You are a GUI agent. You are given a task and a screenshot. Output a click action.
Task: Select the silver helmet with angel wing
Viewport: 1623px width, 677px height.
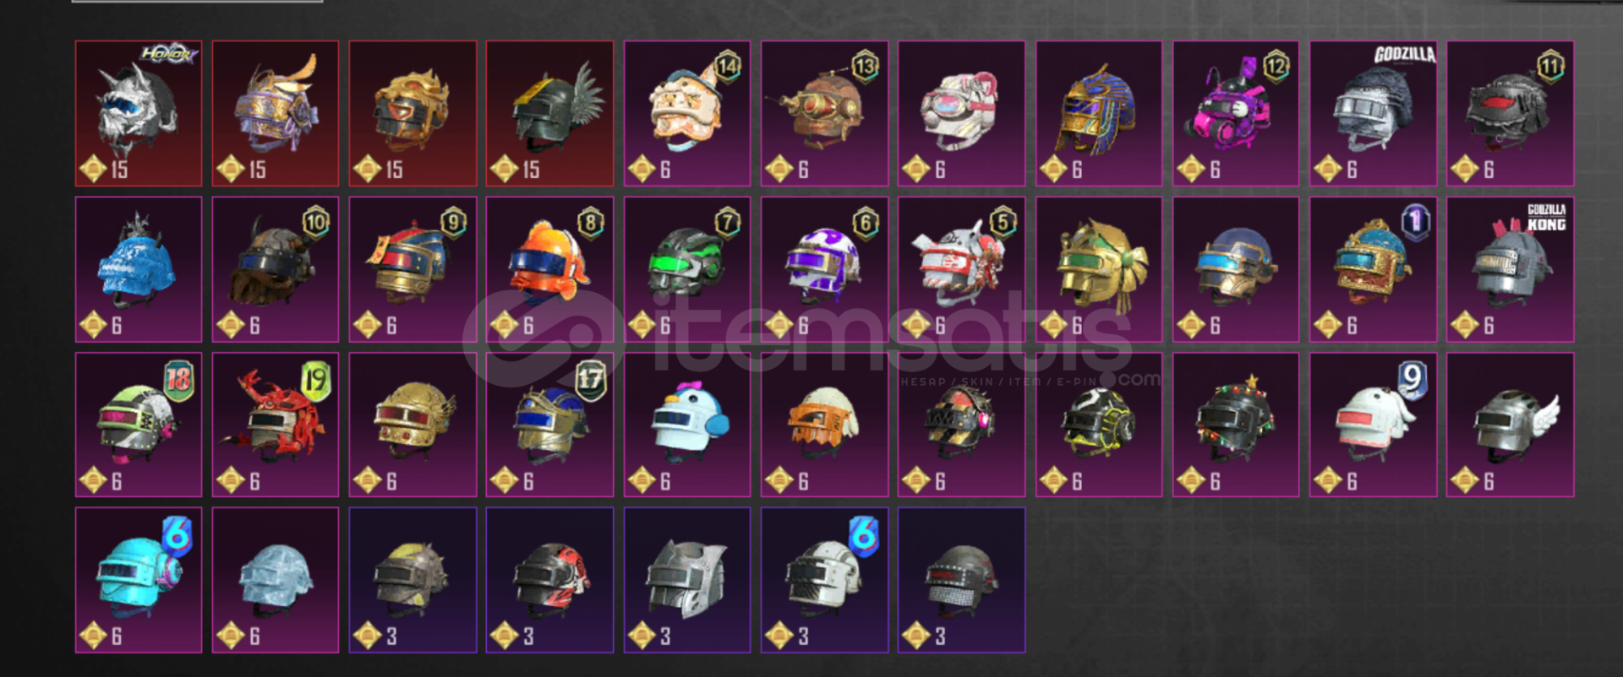[x=1510, y=425]
